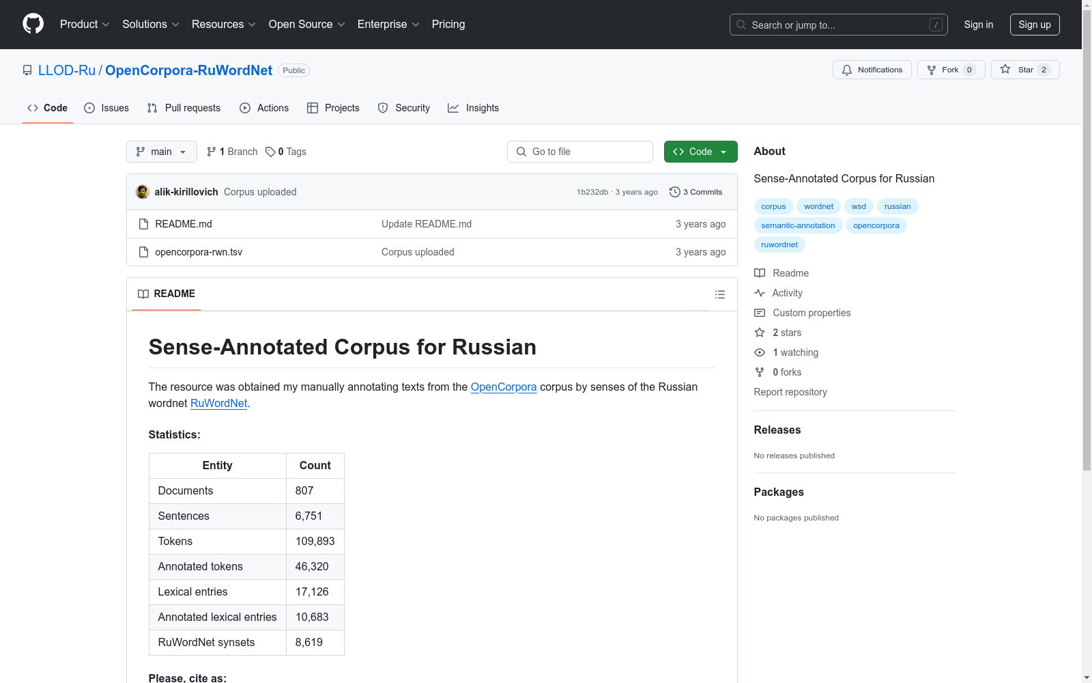Screen dimensions: 1092x683
Task: Expand the Enterprise menu
Action: [x=388, y=25]
